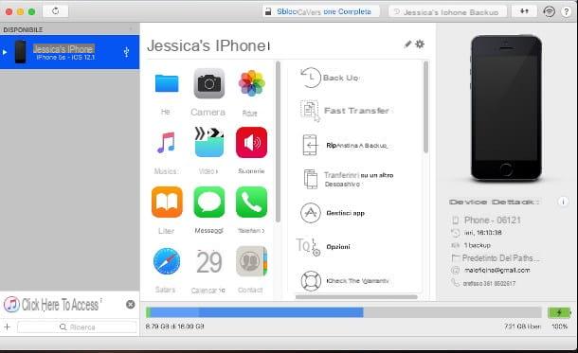Open the Opzioni action

click(323, 246)
